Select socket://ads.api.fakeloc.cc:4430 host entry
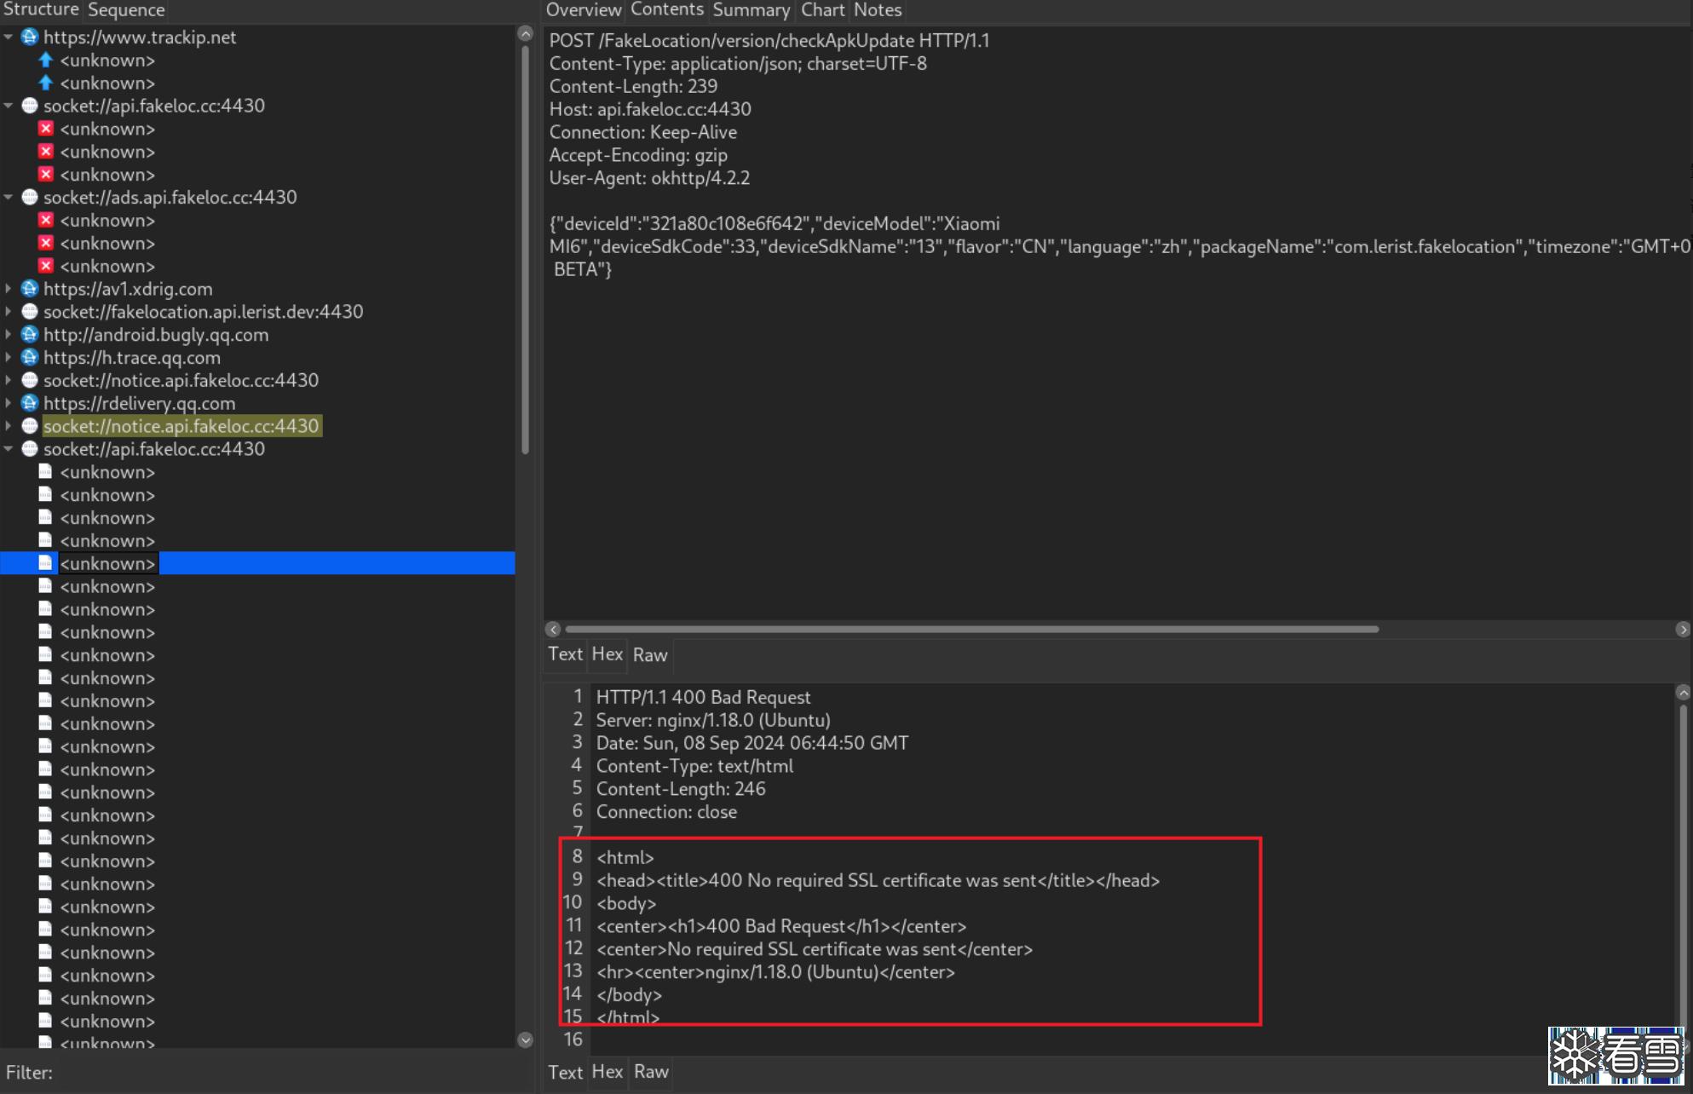This screenshot has width=1693, height=1094. [x=170, y=198]
